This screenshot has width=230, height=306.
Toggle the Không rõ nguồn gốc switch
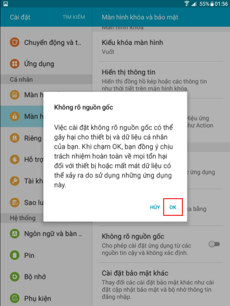tap(214, 244)
